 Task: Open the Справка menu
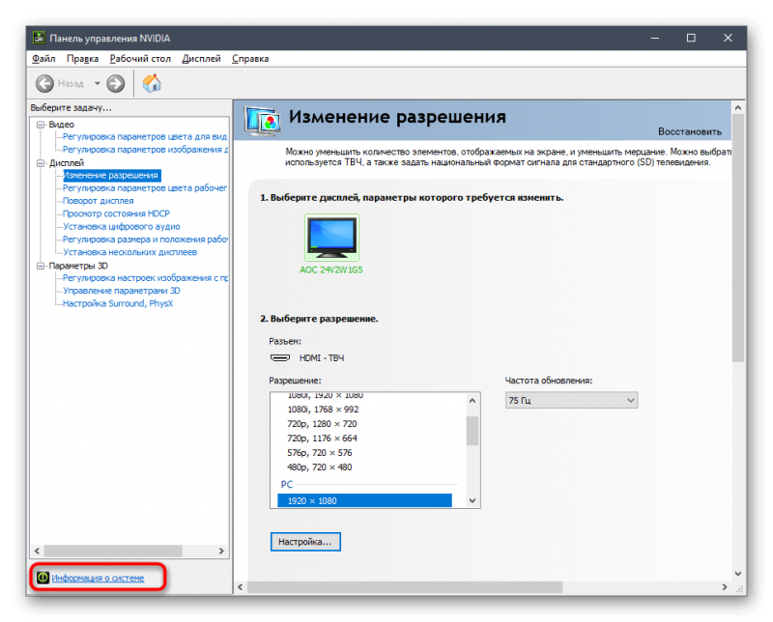(x=250, y=59)
